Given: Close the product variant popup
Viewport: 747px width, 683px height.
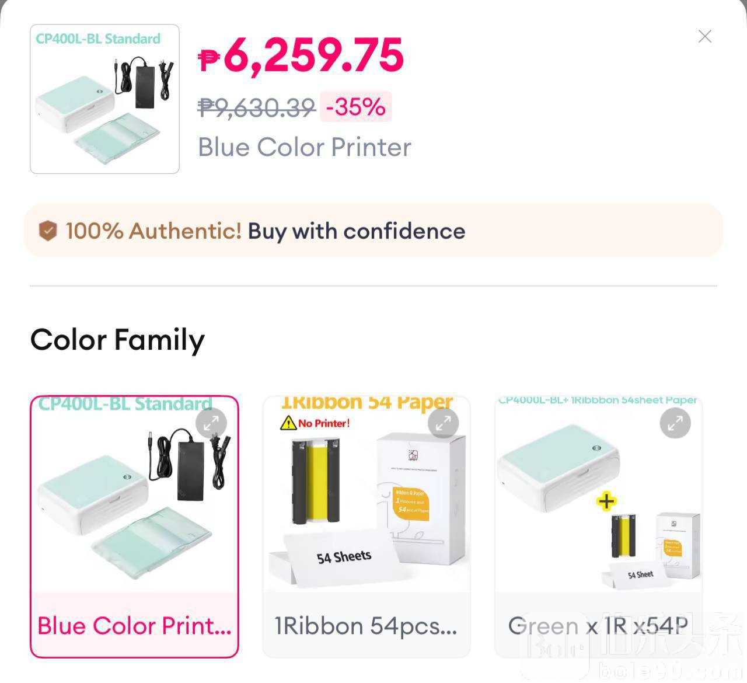Looking at the screenshot, I should click(704, 36).
